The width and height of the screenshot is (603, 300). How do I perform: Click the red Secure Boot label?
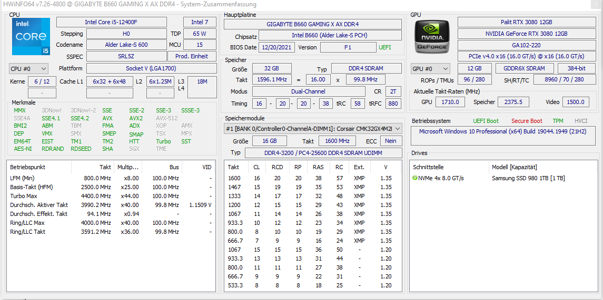[x=527, y=121]
